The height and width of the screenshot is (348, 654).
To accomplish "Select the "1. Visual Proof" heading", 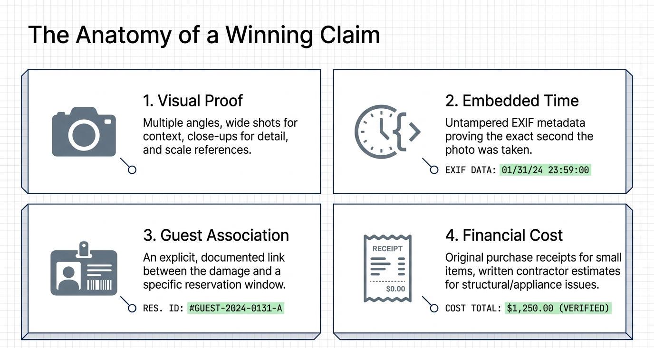I will point(193,101).
